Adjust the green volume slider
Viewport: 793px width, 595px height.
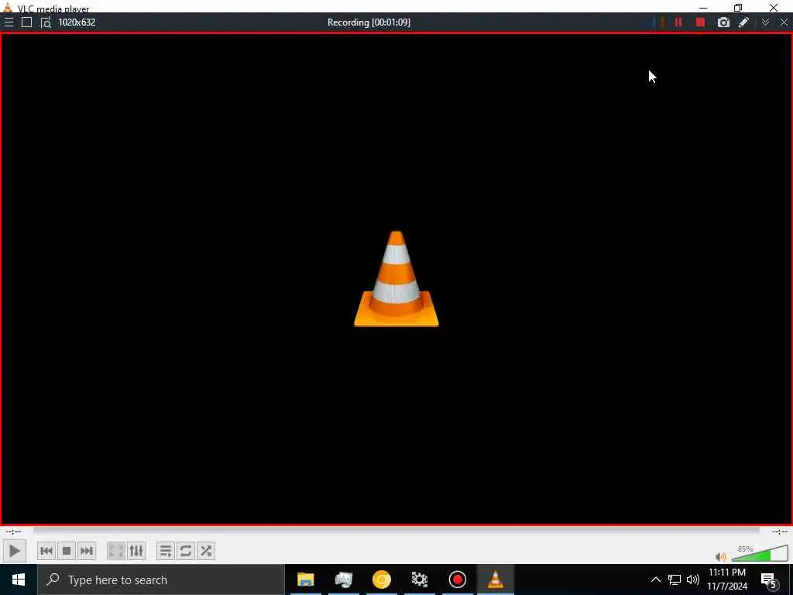tap(759, 553)
